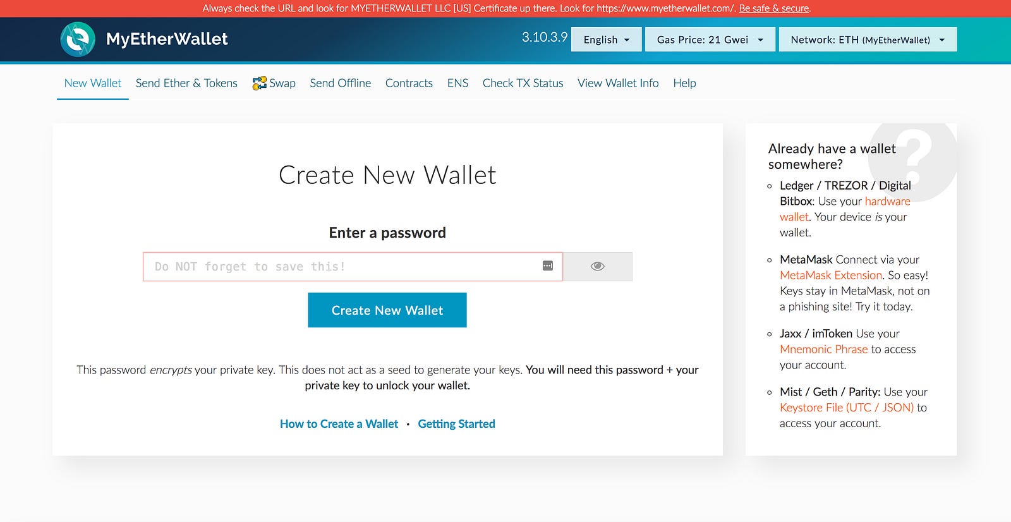Screen dimensions: 1011x522
Task: Click the hardware wallet link
Action: pyautogui.click(x=845, y=209)
